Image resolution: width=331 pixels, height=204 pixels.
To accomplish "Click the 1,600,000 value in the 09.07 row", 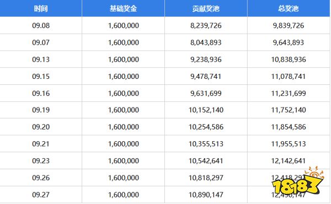I will pyautogui.click(x=124, y=42).
